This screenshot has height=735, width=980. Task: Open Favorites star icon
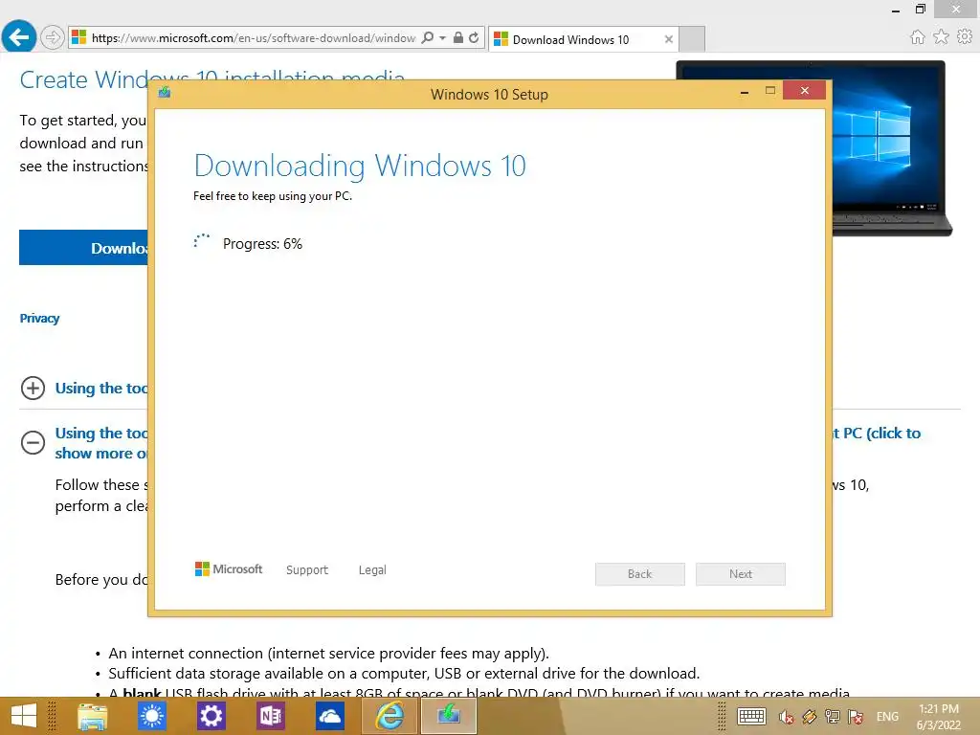(941, 37)
